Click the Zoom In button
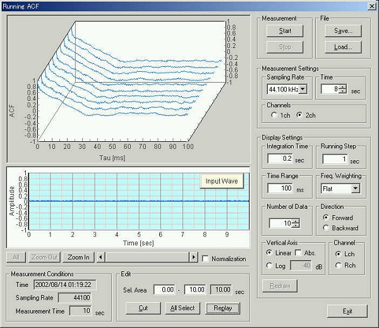The width and height of the screenshot is (379, 328). 78,257
